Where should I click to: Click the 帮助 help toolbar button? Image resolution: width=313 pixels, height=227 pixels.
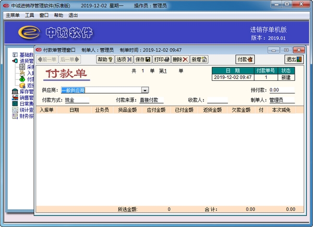tap(105, 59)
